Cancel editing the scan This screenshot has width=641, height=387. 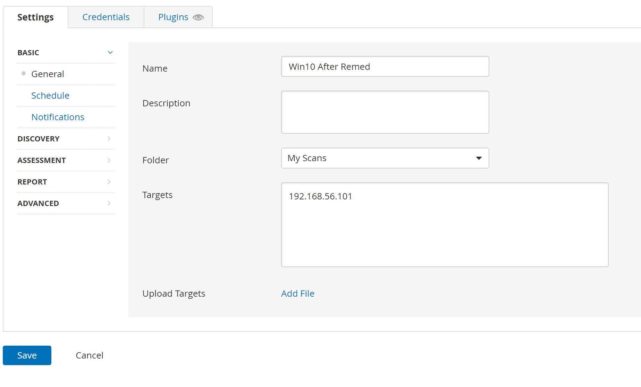(x=90, y=355)
